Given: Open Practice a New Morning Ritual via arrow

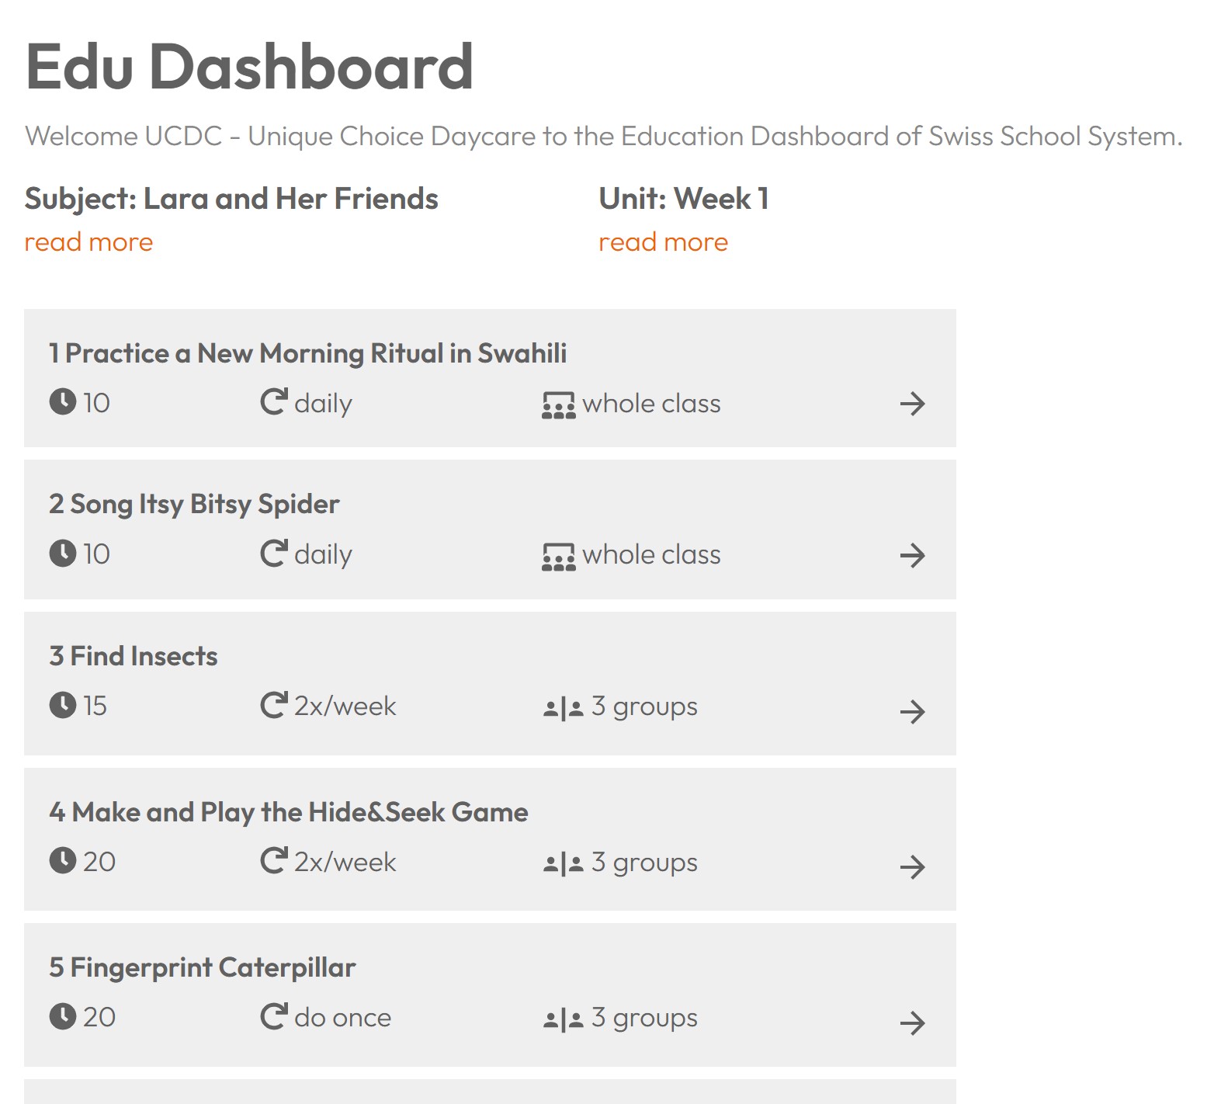Looking at the screenshot, I should pyautogui.click(x=912, y=404).
